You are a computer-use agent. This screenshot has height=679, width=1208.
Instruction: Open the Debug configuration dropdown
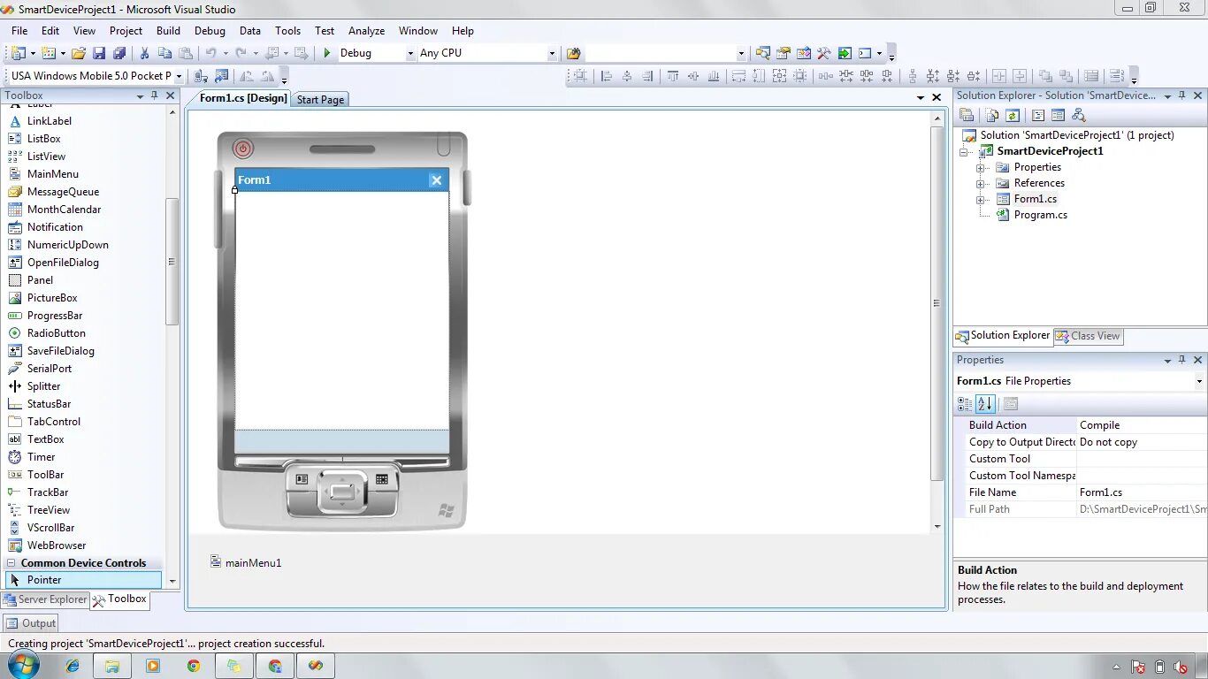tap(410, 53)
